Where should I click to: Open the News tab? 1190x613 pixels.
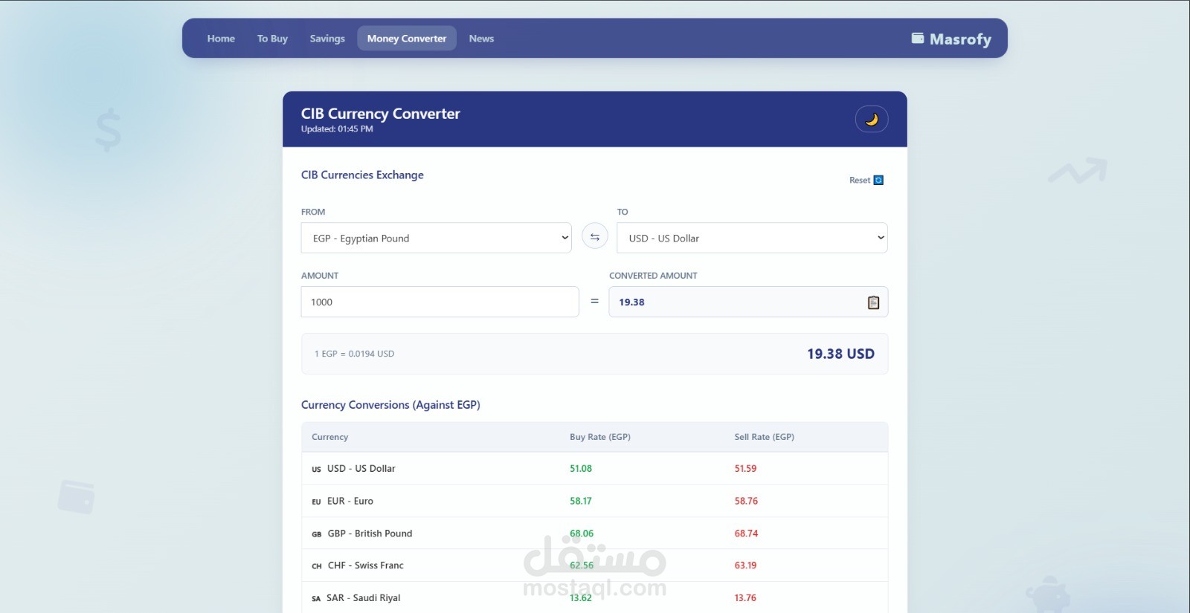[x=481, y=39]
